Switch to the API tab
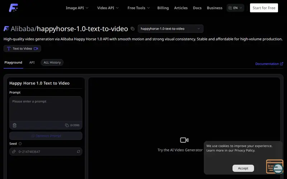The height and width of the screenshot is (179, 287). 32,62
